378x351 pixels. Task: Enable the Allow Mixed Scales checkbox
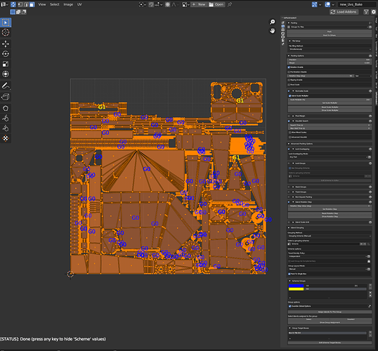click(x=289, y=132)
